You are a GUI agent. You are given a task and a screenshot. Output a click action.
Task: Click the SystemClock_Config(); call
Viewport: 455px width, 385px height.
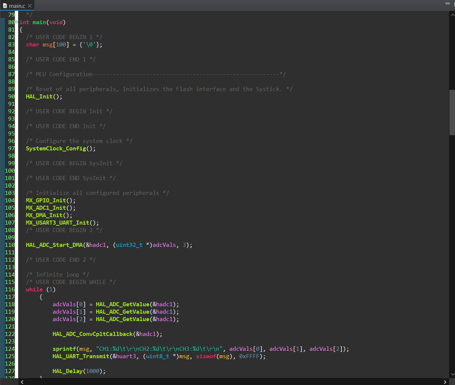[61, 148]
